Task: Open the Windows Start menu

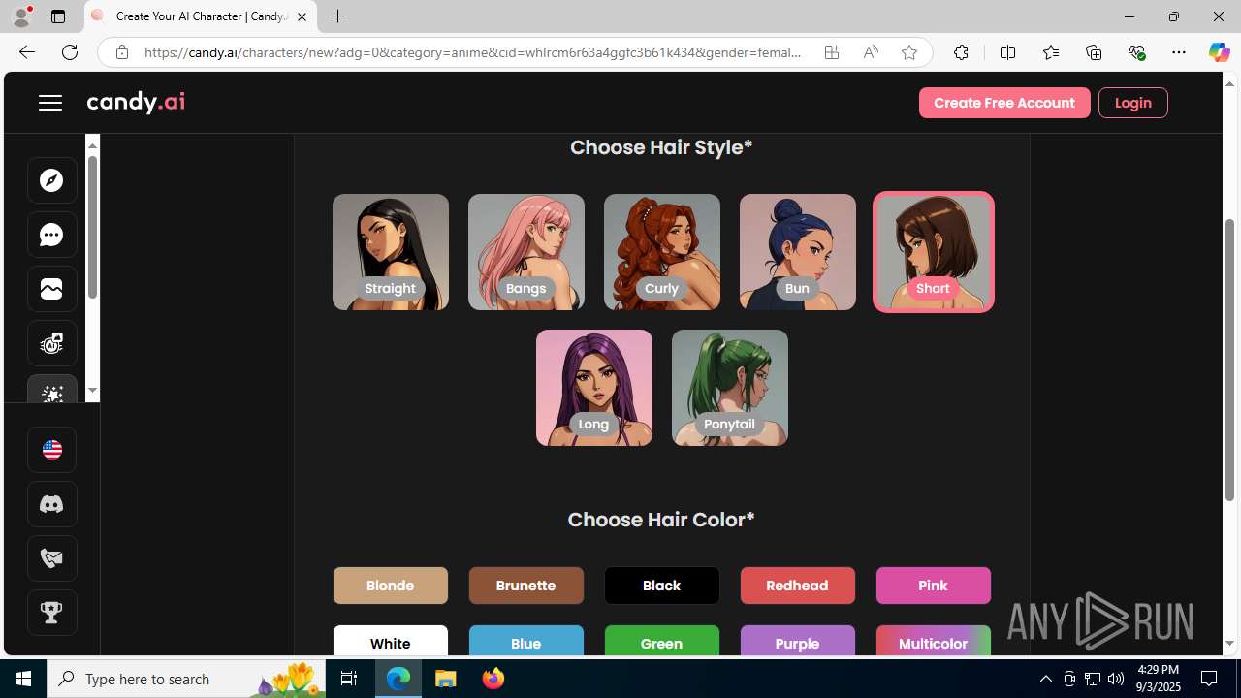Action: point(23,679)
